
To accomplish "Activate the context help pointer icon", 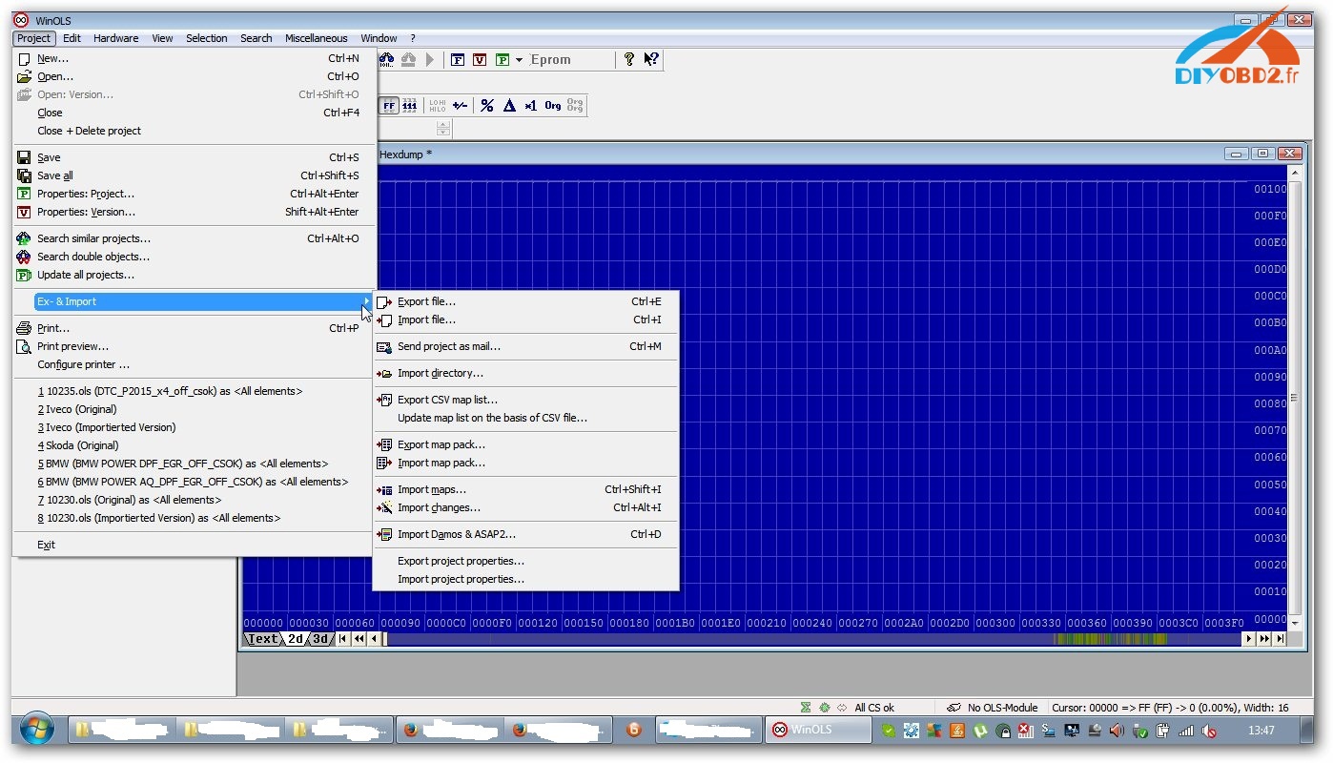I will click(x=651, y=59).
